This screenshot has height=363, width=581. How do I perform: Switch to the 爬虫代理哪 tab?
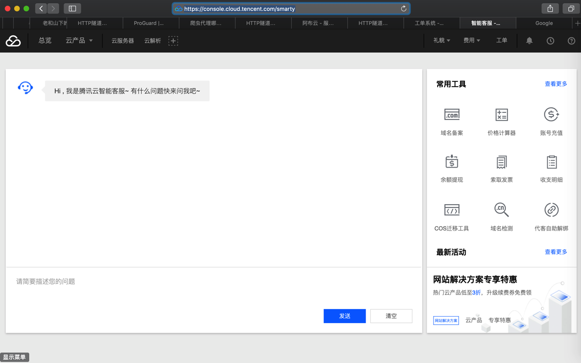click(207, 23)
